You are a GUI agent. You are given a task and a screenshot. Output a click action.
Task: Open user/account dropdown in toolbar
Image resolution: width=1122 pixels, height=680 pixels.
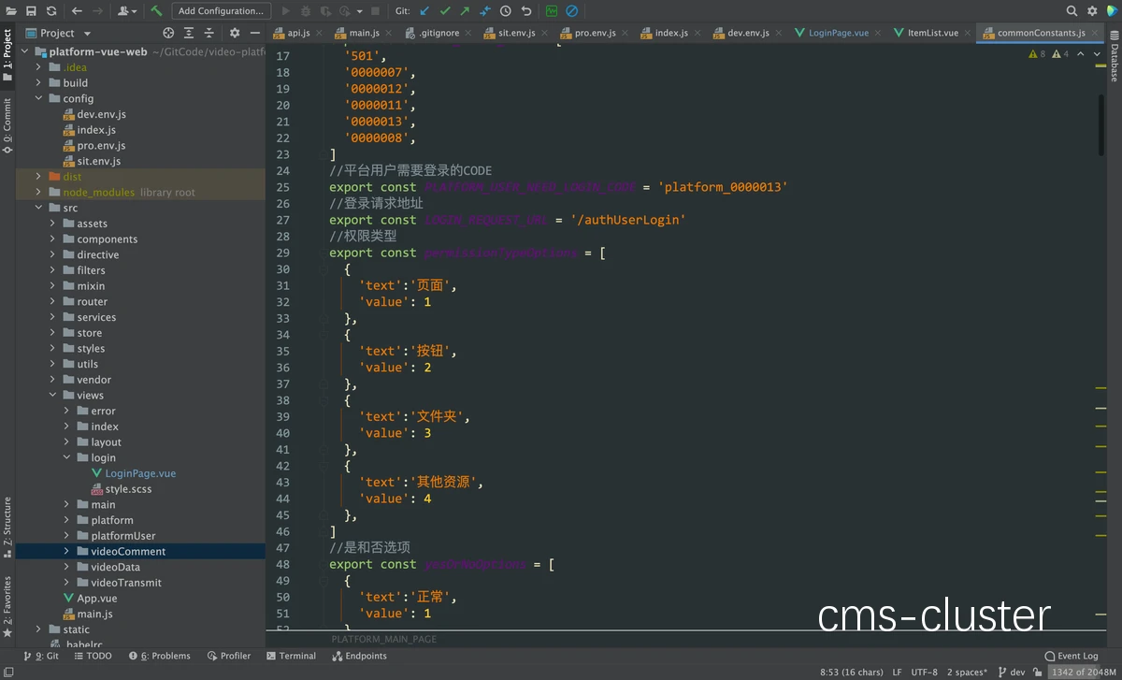127,11
